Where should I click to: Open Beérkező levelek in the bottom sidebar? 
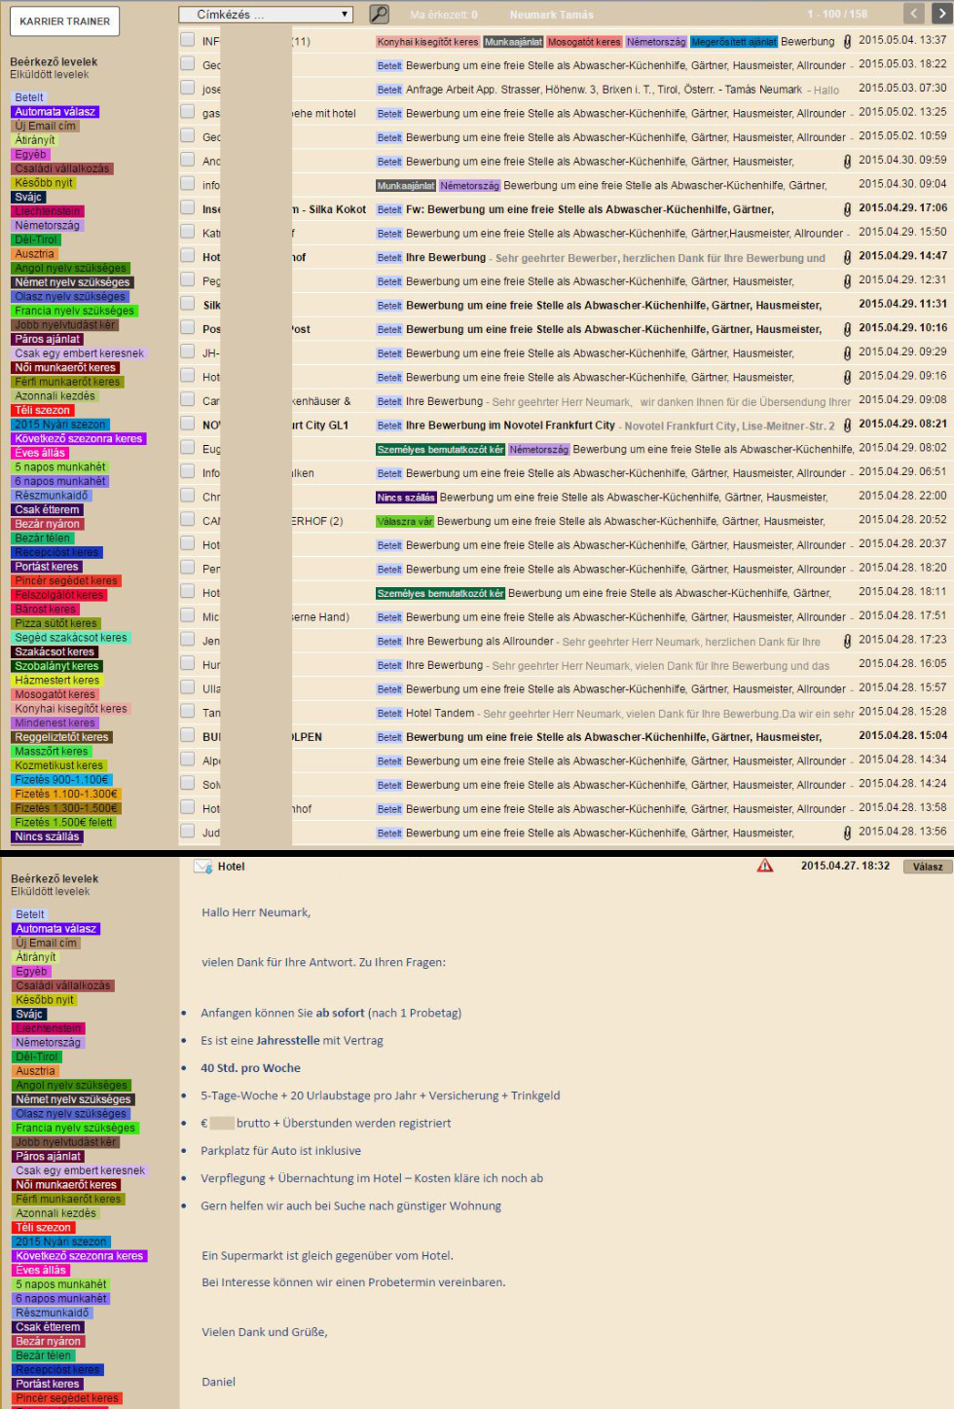point(55,878)
